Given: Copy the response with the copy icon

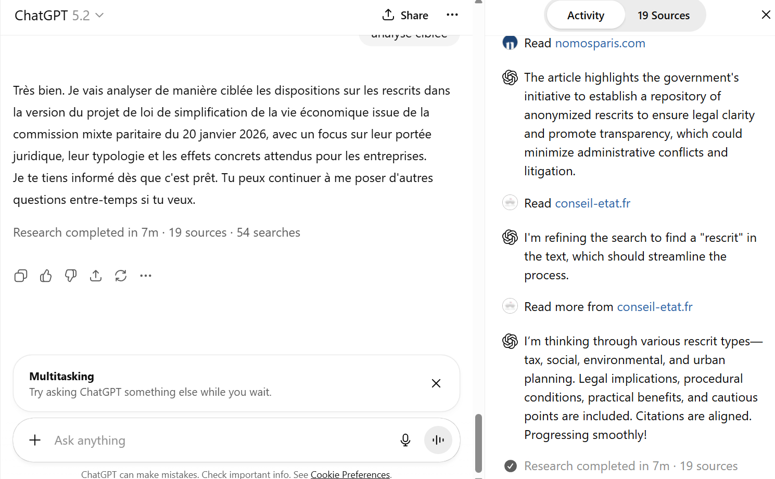Looking at the screenshot, I should pos(21,276).
